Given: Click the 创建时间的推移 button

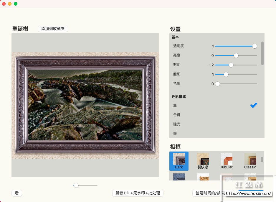Looking at the screenshot, I should 209,193.
